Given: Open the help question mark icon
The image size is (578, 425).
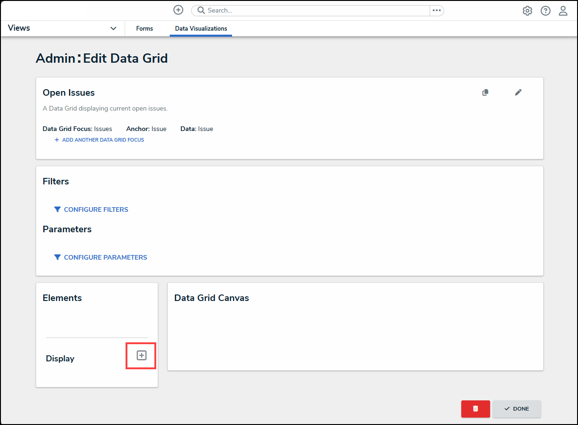Looking at the screenshot, I should coord(545,11).
